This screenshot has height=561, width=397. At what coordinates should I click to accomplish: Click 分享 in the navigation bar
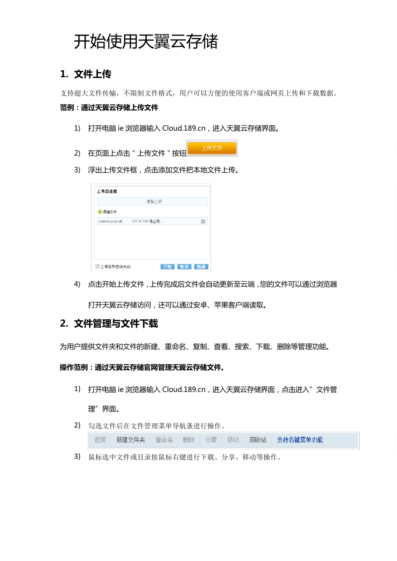(x=211, y=440)
